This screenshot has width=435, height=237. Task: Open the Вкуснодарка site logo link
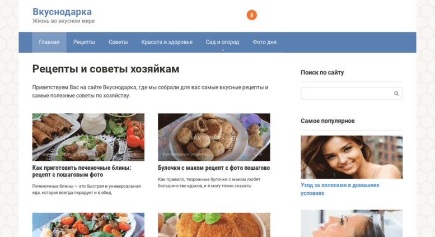pyautogui.click(x=62, y=12)
